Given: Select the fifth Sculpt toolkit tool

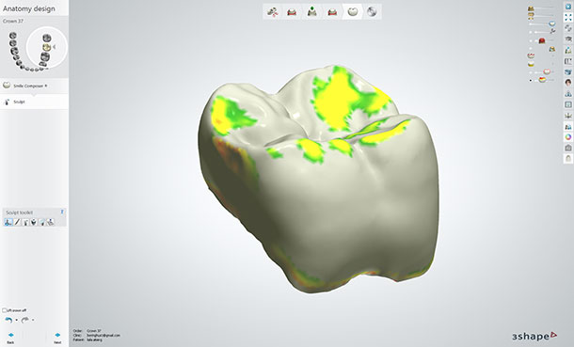Looking at the screenshot, I should click(x=42, y=222).
